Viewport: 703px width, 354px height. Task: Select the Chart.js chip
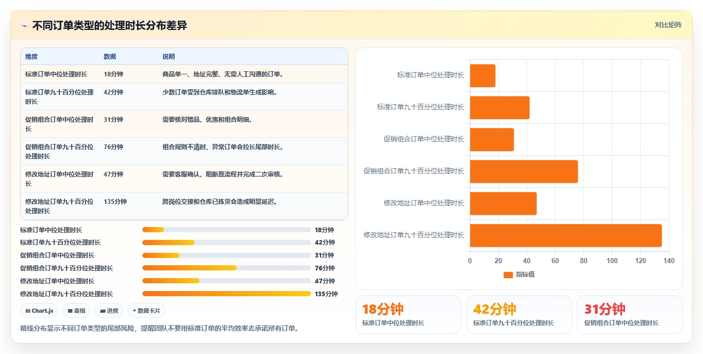pyautogui.click(x=39, y=311)
